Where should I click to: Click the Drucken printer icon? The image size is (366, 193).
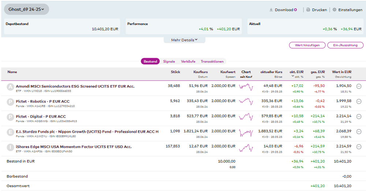(308, 10)
